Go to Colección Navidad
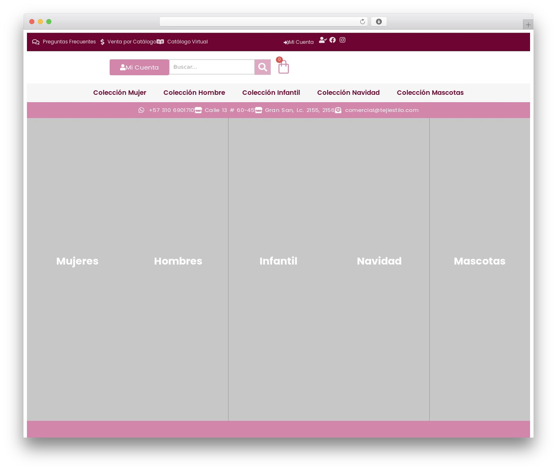This screenshot has width=557, height=471. (348, 93)
